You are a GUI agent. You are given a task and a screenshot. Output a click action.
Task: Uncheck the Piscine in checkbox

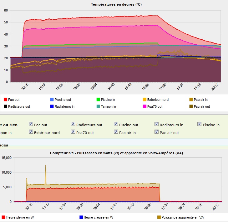click(200, 124)
